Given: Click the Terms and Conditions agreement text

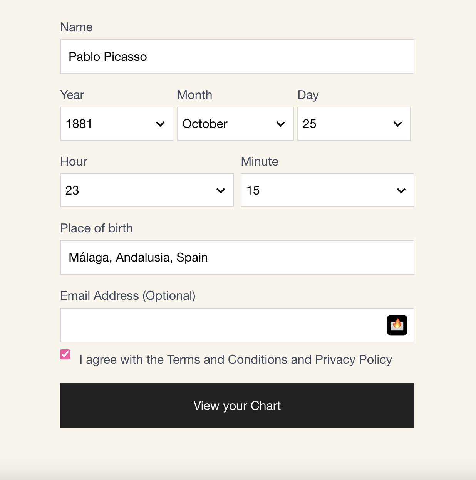Looking at the screenshot, I should [x=235, y=359].
